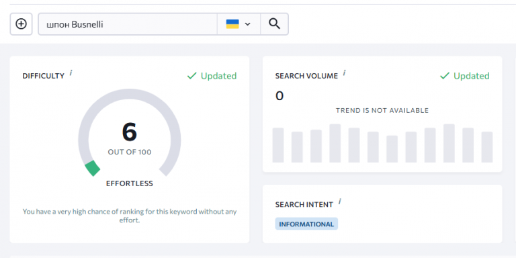Click the magnifying glass search button
516x258 pixels.
point(274,24)
